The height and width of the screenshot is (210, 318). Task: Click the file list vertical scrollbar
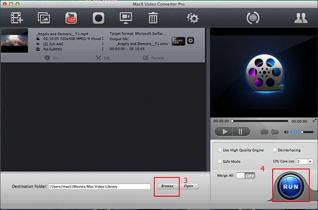(x=208, y=99)
